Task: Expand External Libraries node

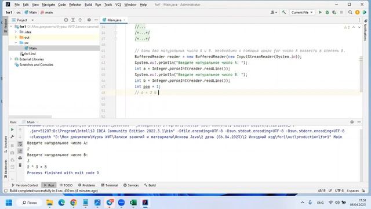Action: 11,59
